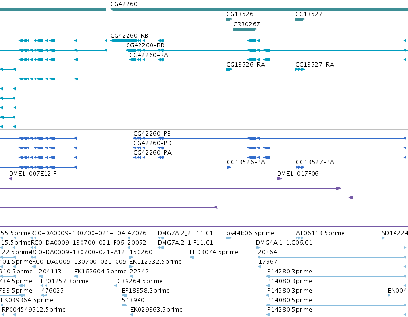408x317 pixels.
Task: Select the IP14080.3prime EST label
Action: click(289, 281)
